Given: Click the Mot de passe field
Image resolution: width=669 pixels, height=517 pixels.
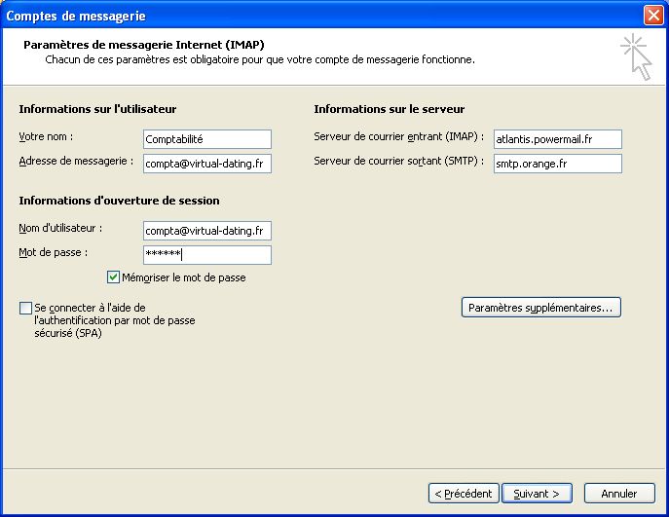Looking at the screenshot, I should (x=206, y=255).
